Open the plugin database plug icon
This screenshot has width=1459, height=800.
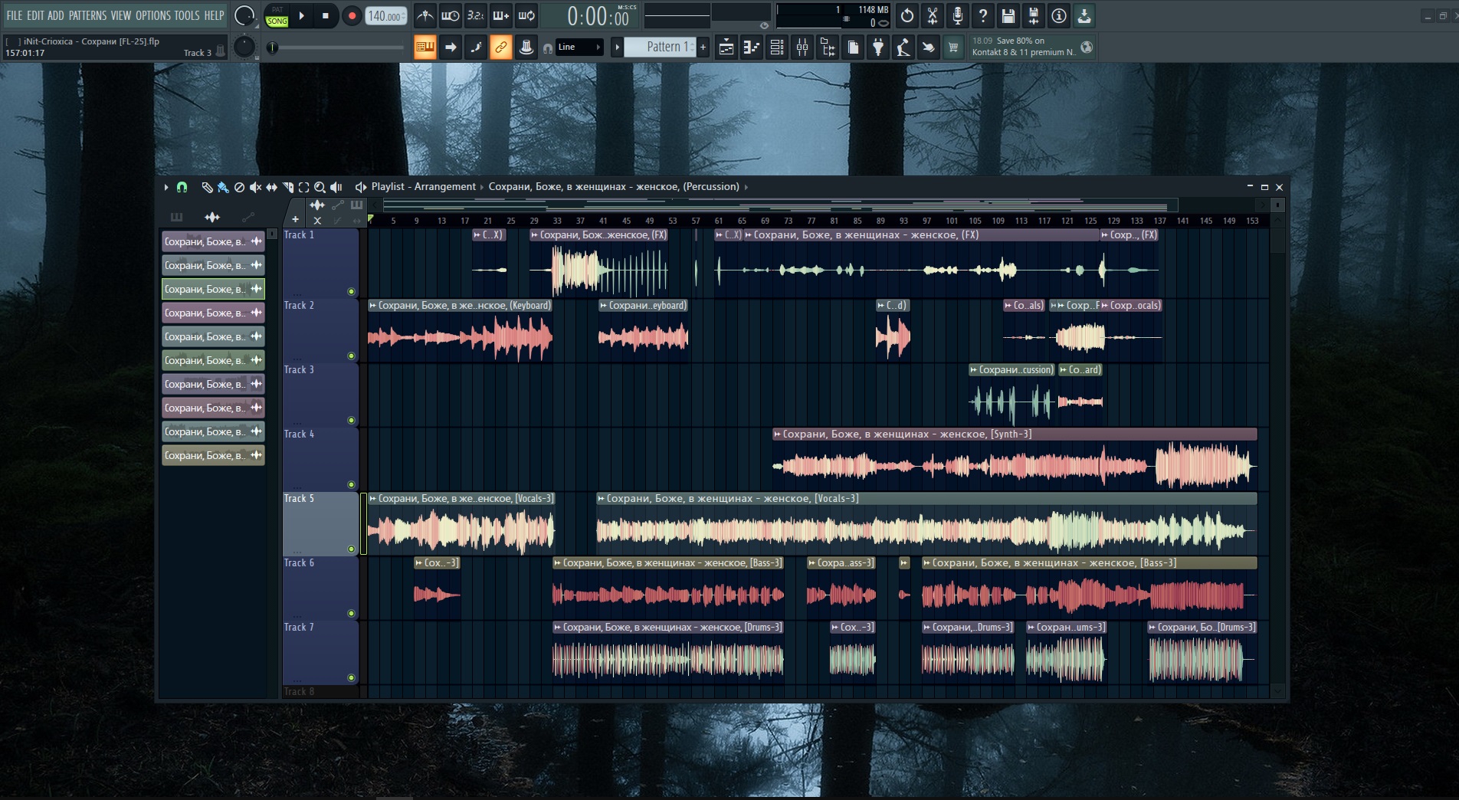[877, 48]
